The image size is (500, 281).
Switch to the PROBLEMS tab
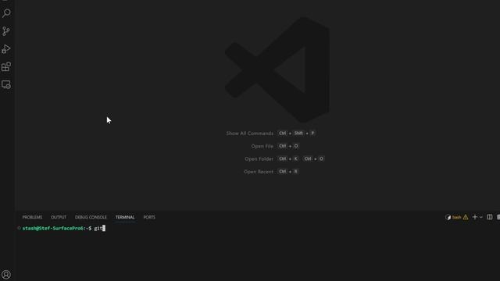pos(32,217)
